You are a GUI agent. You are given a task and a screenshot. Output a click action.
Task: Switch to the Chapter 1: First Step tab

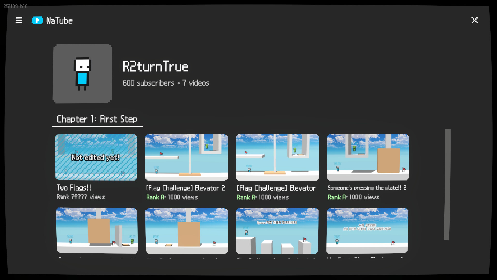97,119
